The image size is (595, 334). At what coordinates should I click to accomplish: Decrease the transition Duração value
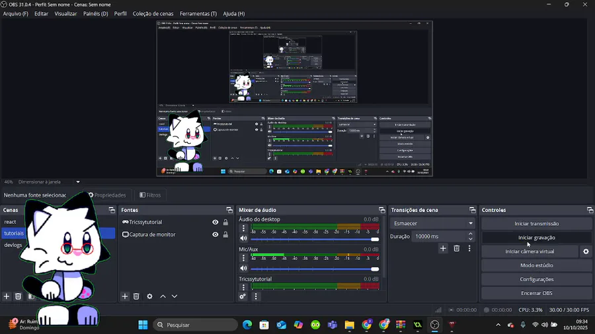point(471,239)
